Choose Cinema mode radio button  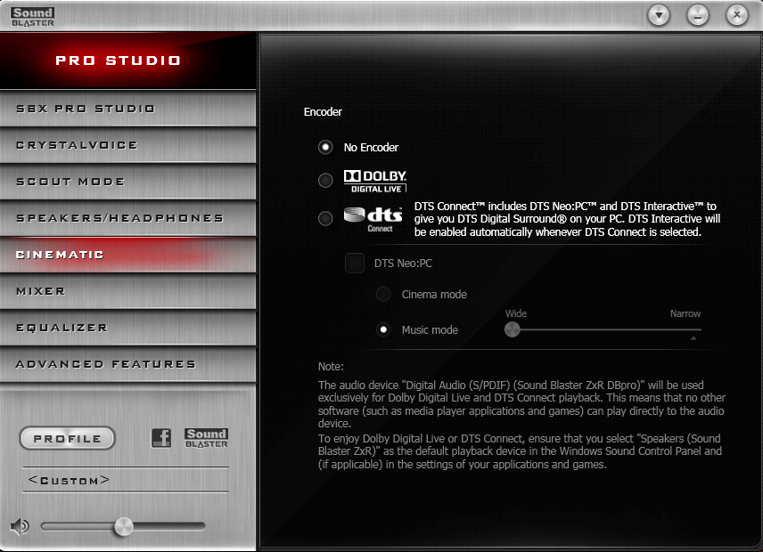click(x=383, y=294)
